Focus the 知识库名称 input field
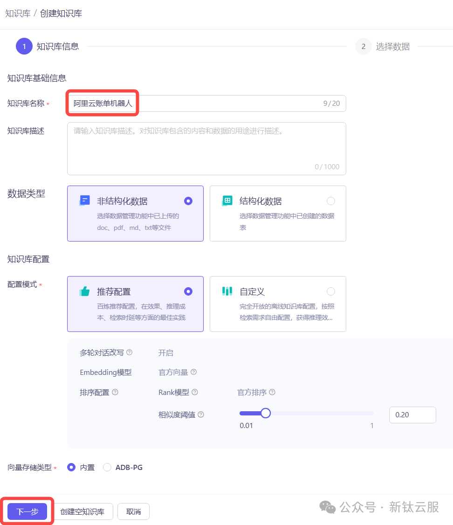This screenshot has width=453, height=525. point(206,104)
